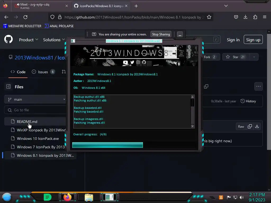This screenshot has width=271, height=203.
Task: Star the repository
Action: [x=236, y=57]
